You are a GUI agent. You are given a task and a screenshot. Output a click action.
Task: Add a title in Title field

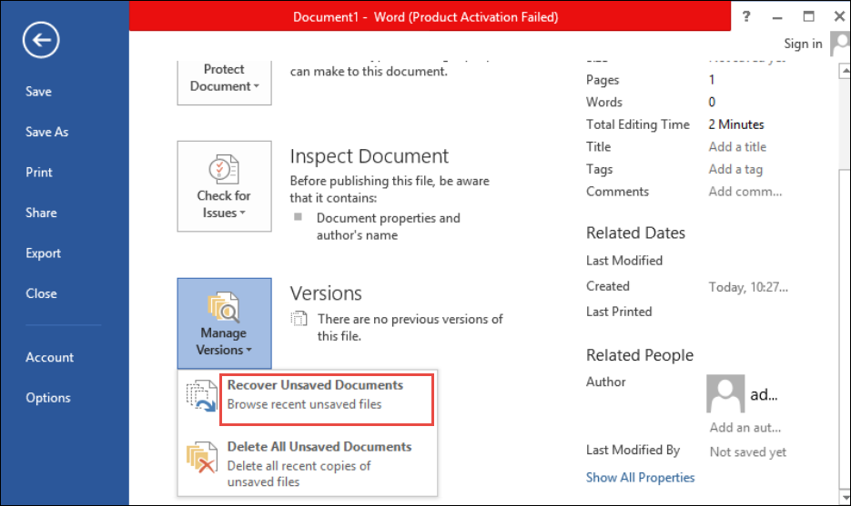pyautogui.click(x=737, y=147)
